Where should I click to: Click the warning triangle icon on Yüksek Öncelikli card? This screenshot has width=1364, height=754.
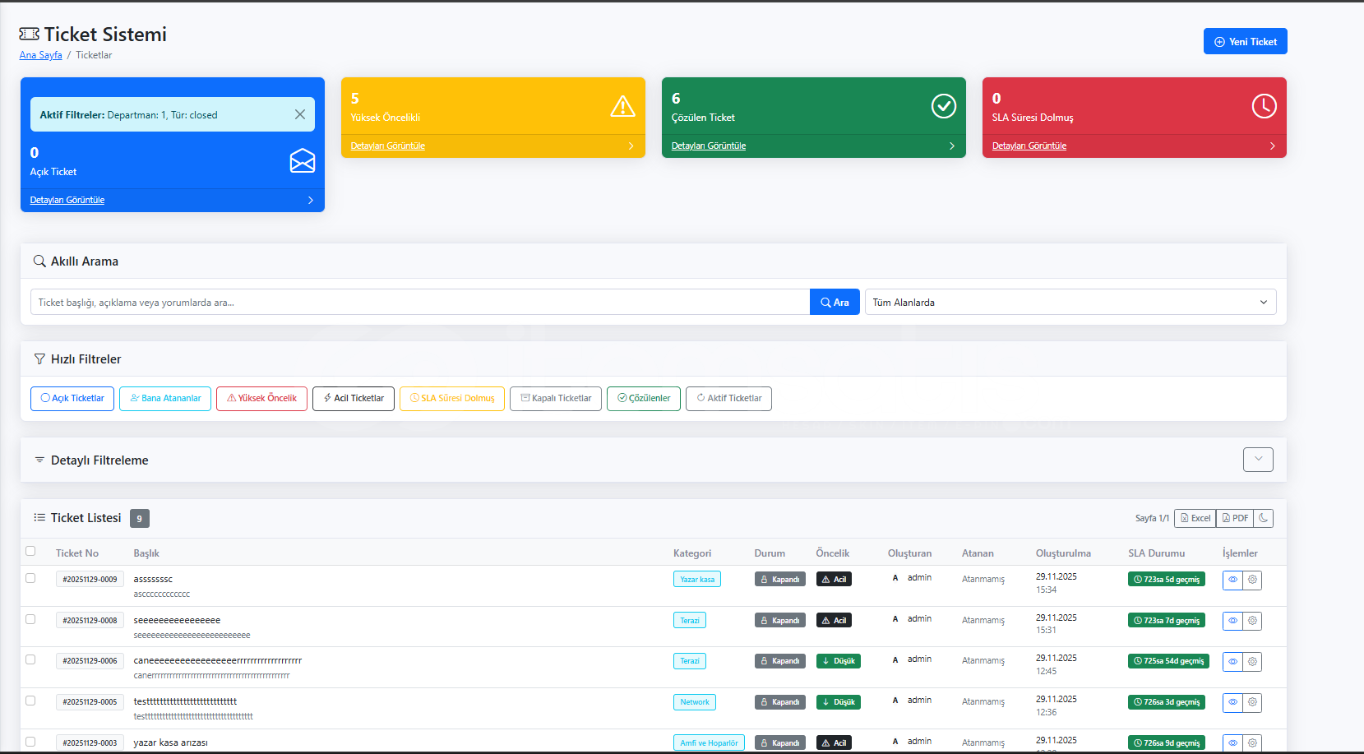click(x=622, y=106)
